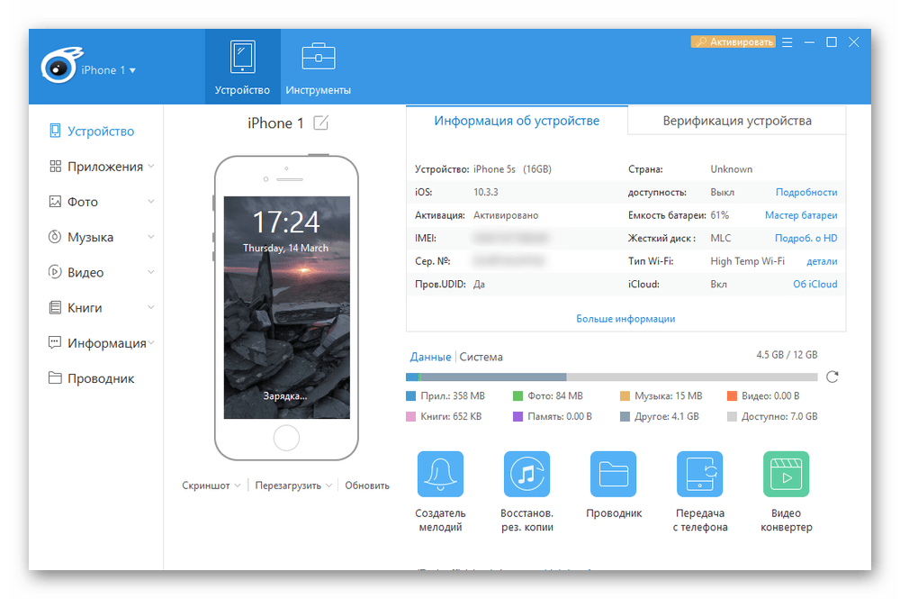Open the Ringtone maker (Создатель мелодий) icon
900x599 pixels.
point(440,474)
